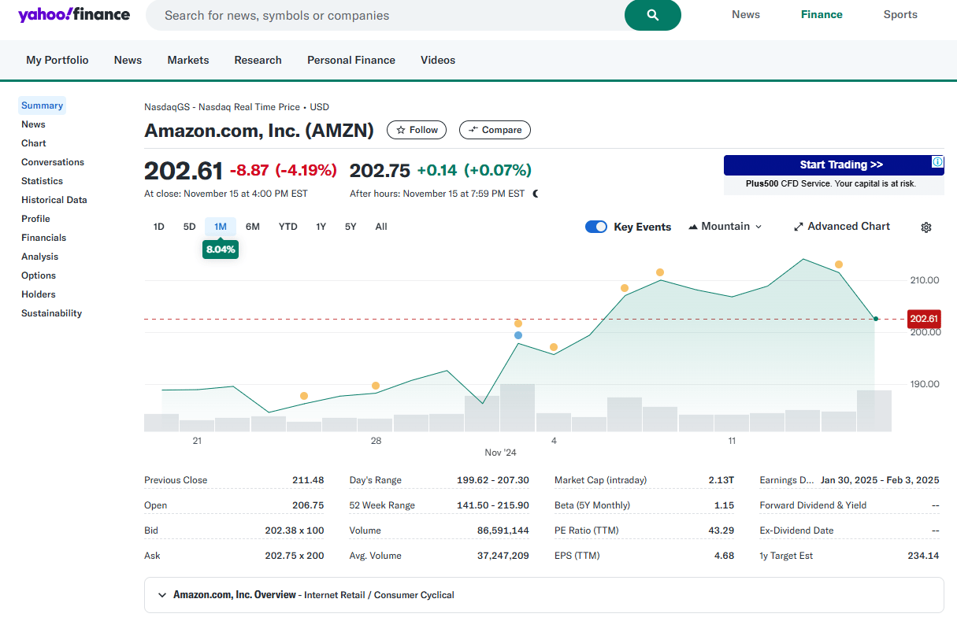Click the ad info icon on Plus500 banner
The image size is (957, 621).
937,162
